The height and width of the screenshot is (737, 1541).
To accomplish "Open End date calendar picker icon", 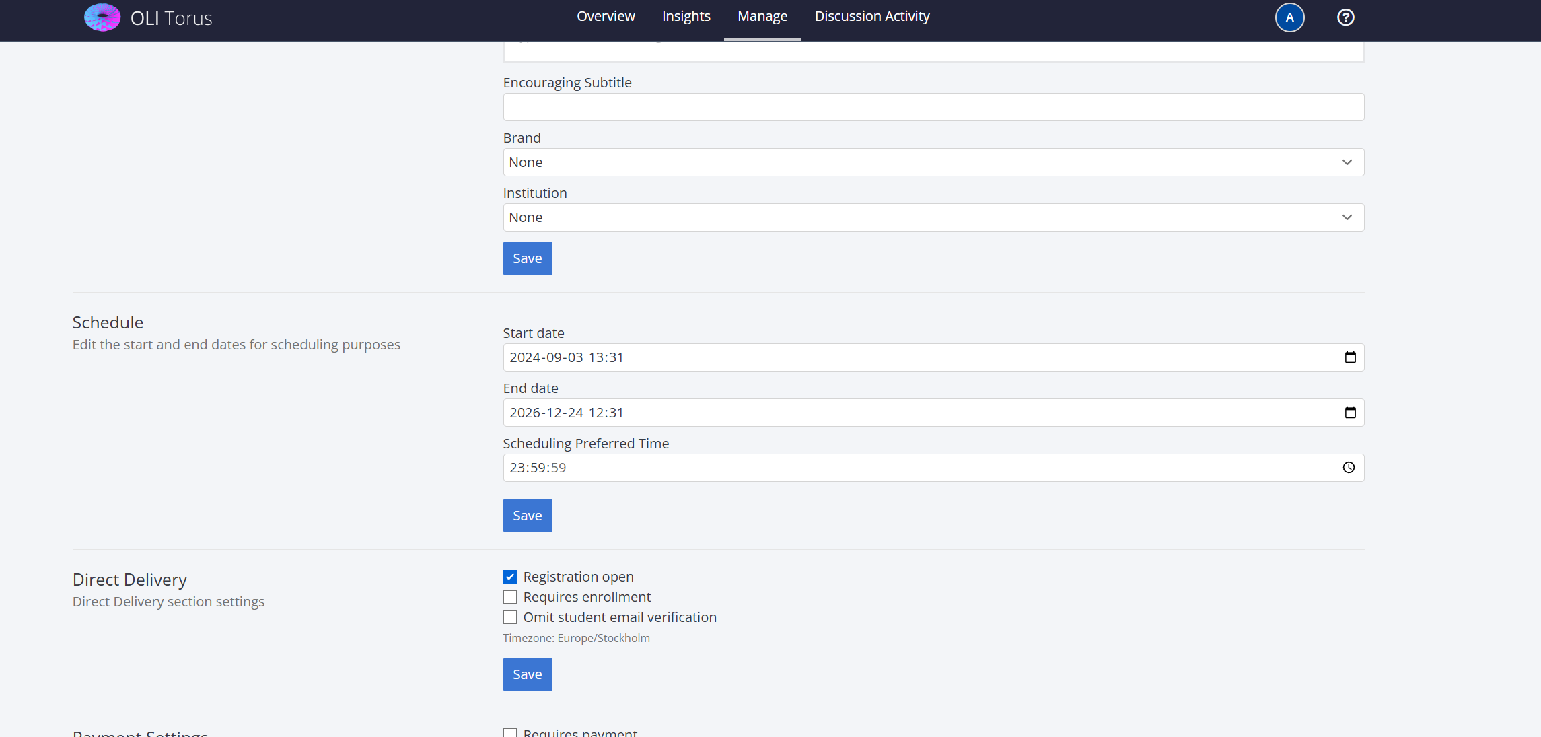I will click(x=1350, y=413).
